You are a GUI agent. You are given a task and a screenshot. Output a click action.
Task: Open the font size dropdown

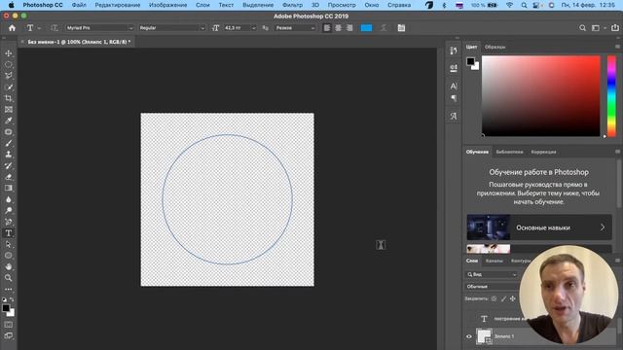240,28
